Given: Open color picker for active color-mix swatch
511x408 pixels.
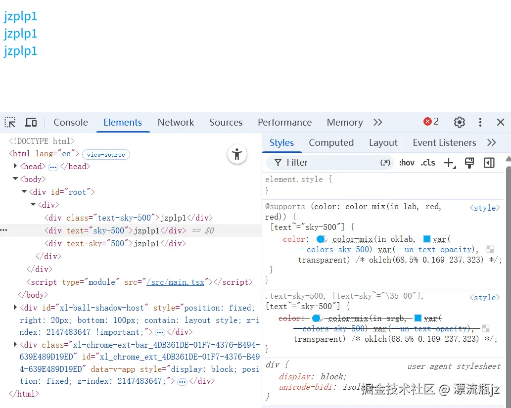Looking at the screenshot, I should coord(322,239).
